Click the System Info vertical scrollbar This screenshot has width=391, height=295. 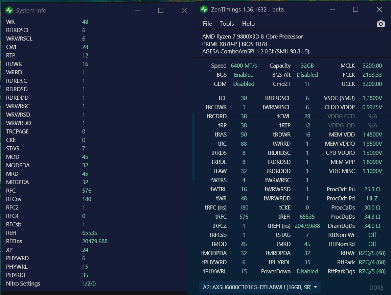[x=193, y=146]
